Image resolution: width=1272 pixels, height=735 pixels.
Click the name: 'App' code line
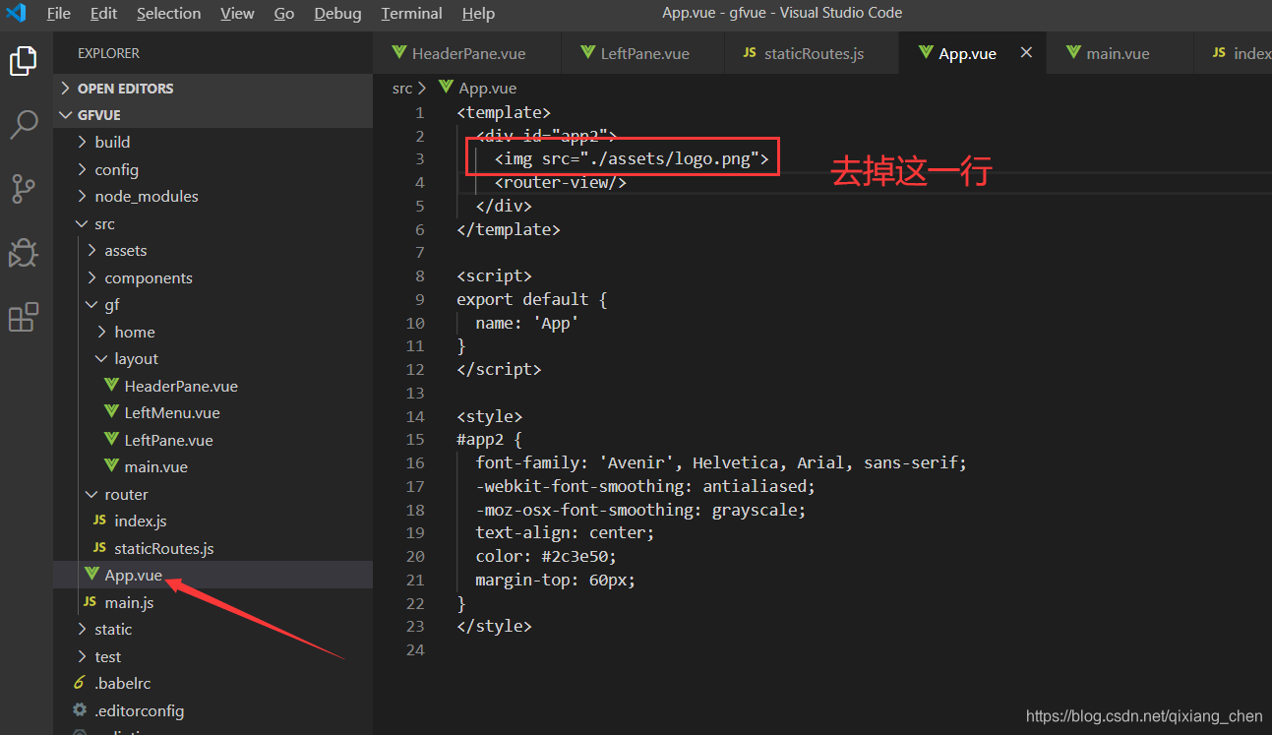(527, 322)
